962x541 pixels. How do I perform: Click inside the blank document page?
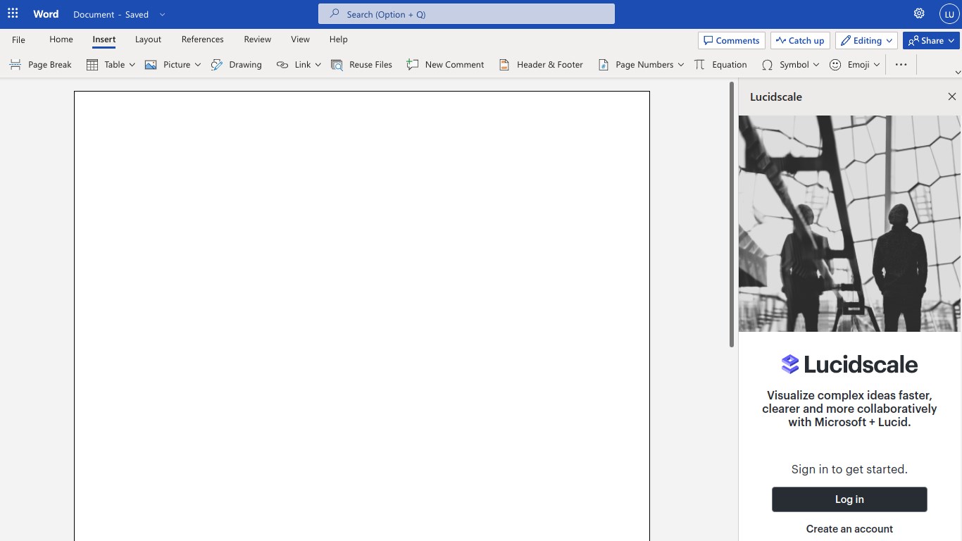(362, 316)
